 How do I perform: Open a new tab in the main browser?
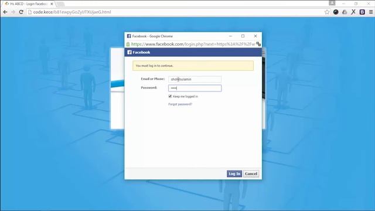[60, 4]
